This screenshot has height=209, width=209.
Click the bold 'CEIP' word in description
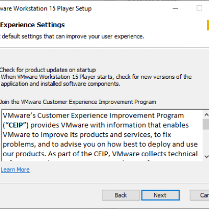click(16, 125)
